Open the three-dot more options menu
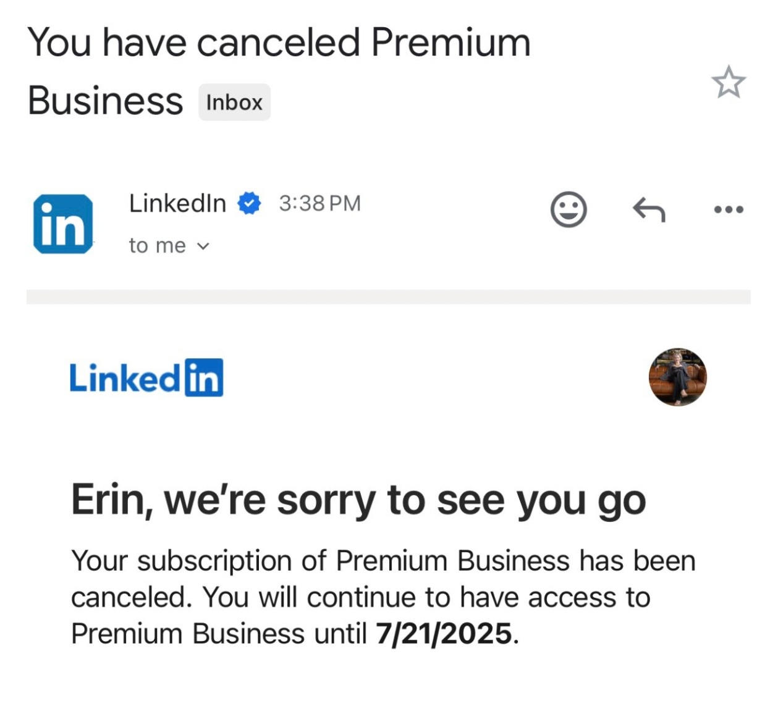Viewport: 765px width, 709px height. (728, 209)
